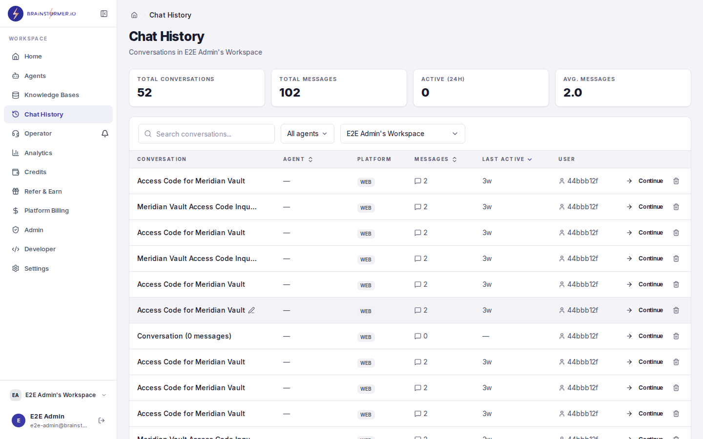Open the All agents filter dropdown
Viewport: 703px width, 439px height.
(308, 134)
